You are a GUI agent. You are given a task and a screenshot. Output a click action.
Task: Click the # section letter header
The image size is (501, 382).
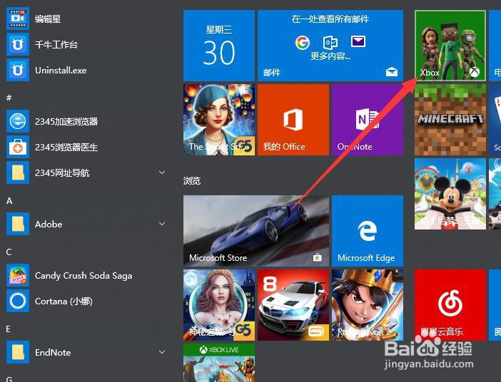tap(9, 98)
